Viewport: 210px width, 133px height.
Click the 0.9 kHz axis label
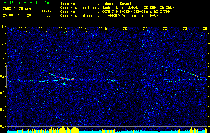coord(3,76)
